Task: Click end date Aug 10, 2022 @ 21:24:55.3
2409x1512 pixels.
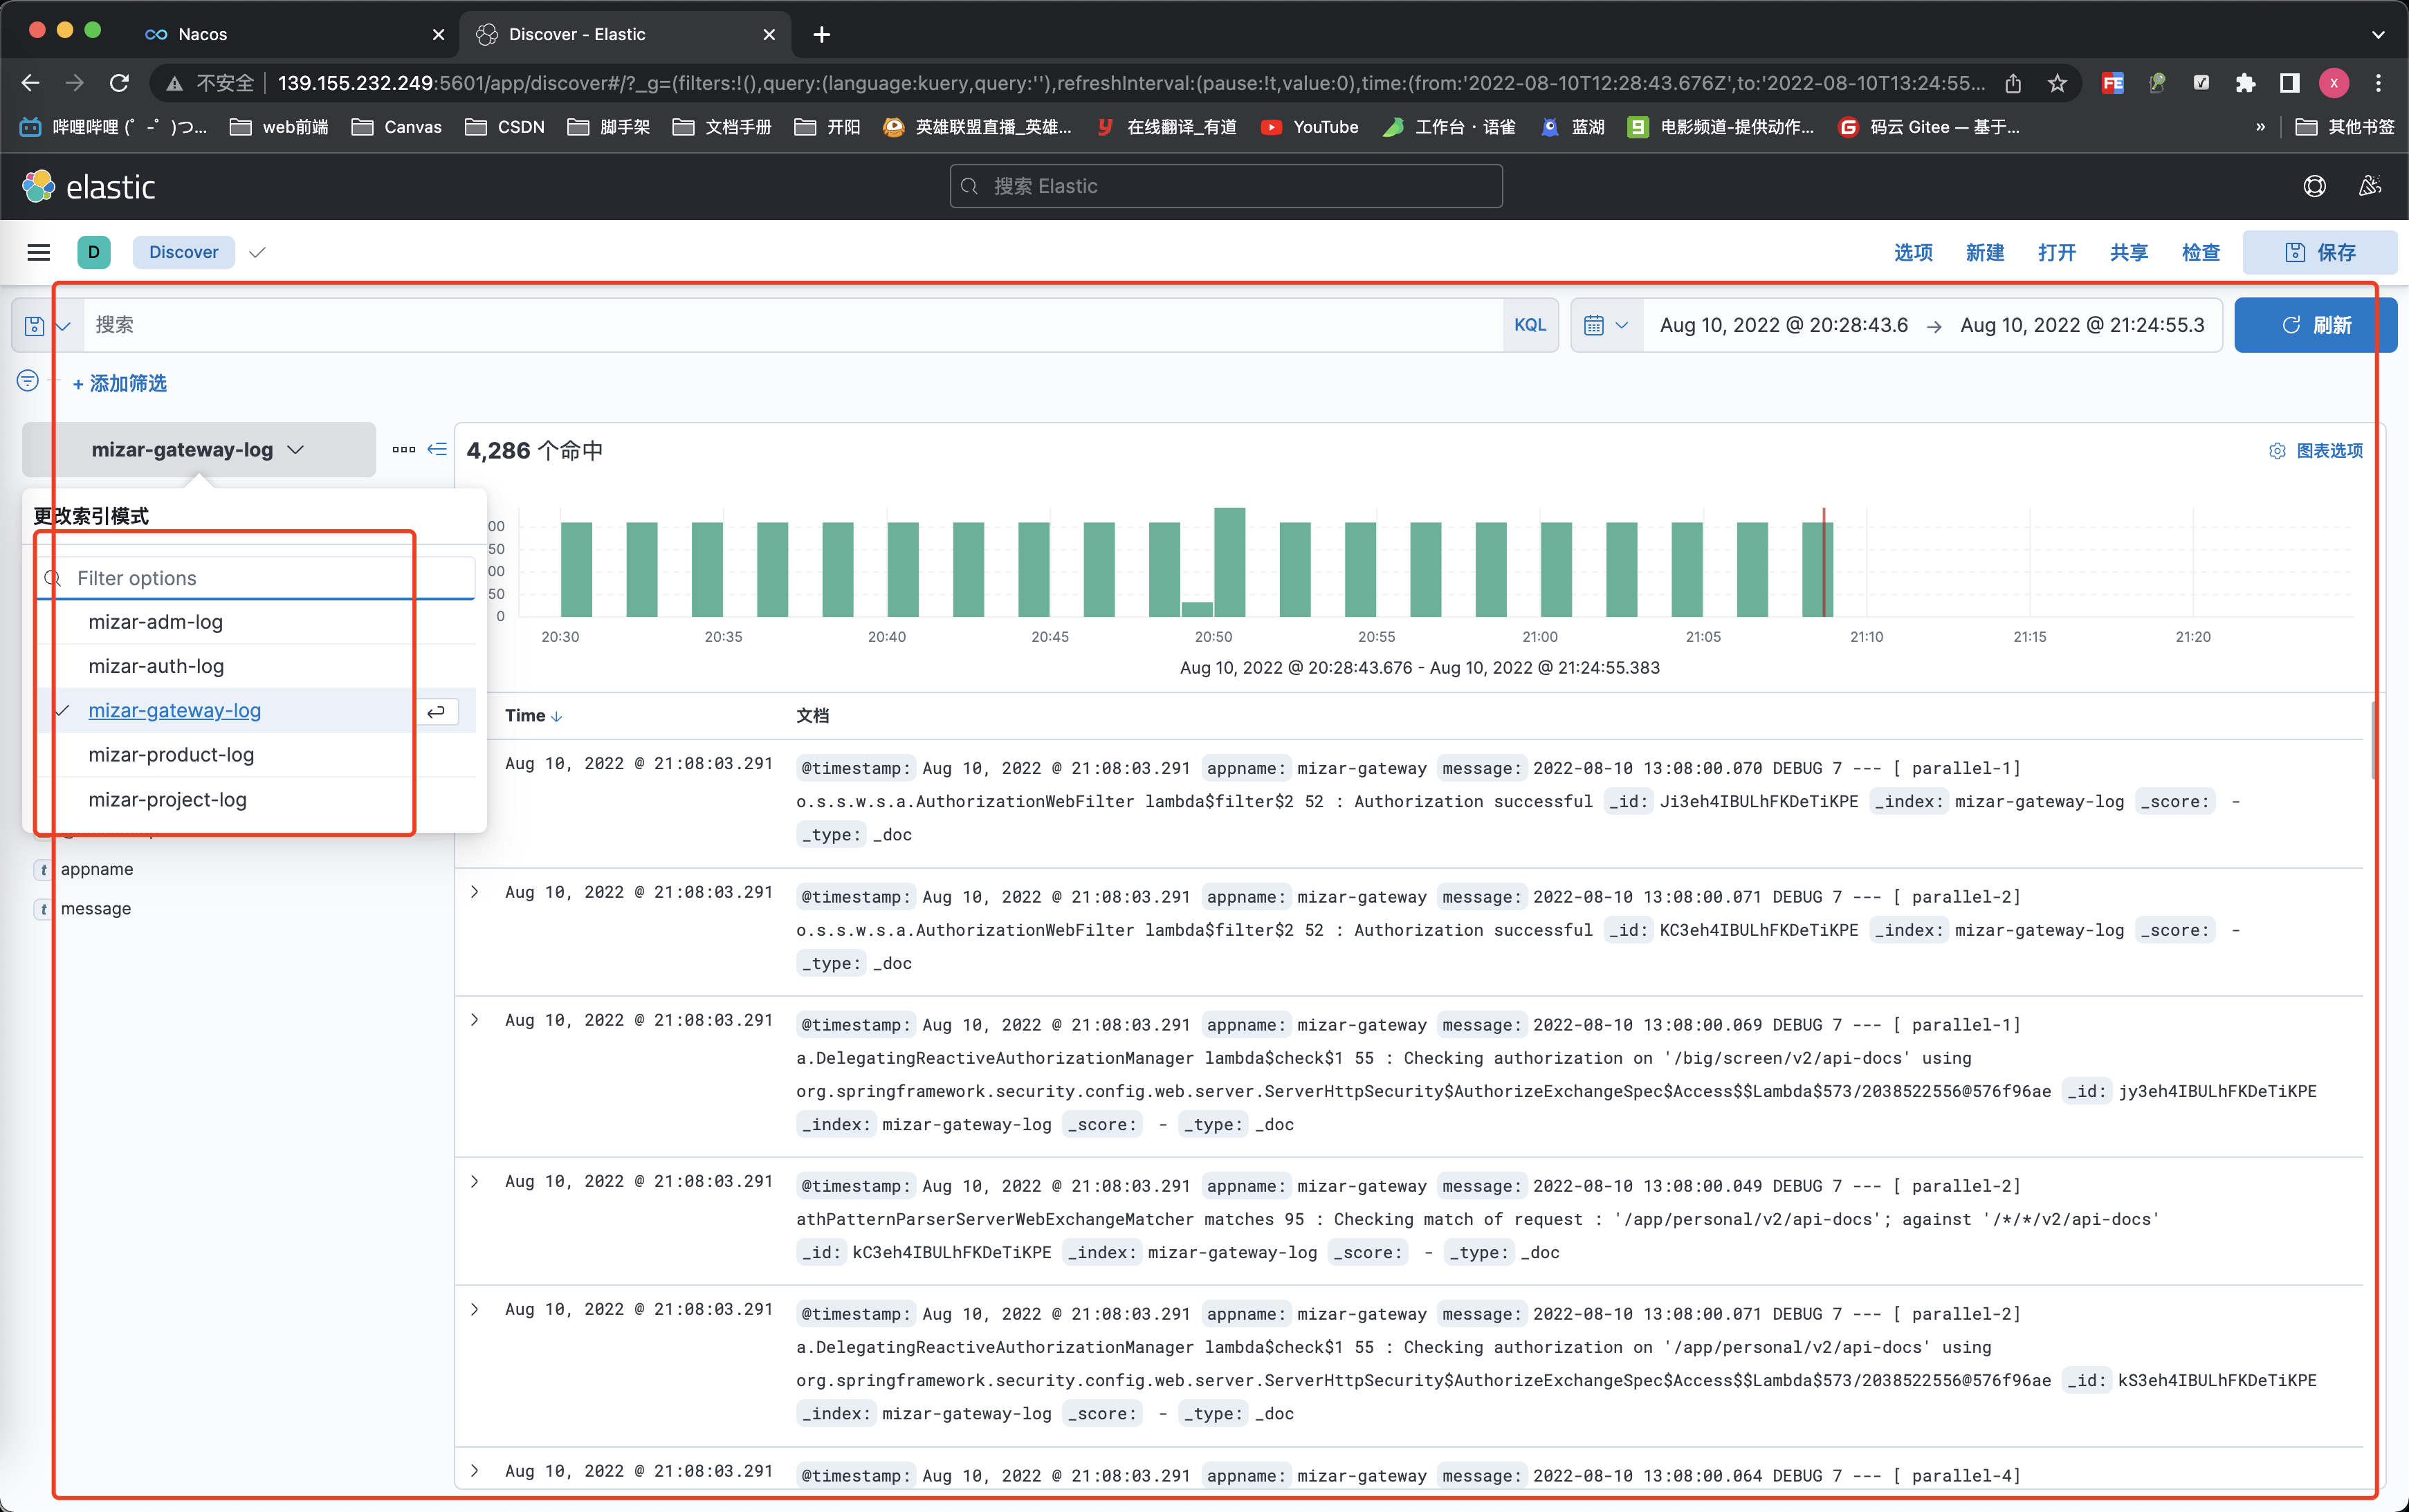Action: coord(2082,325)
